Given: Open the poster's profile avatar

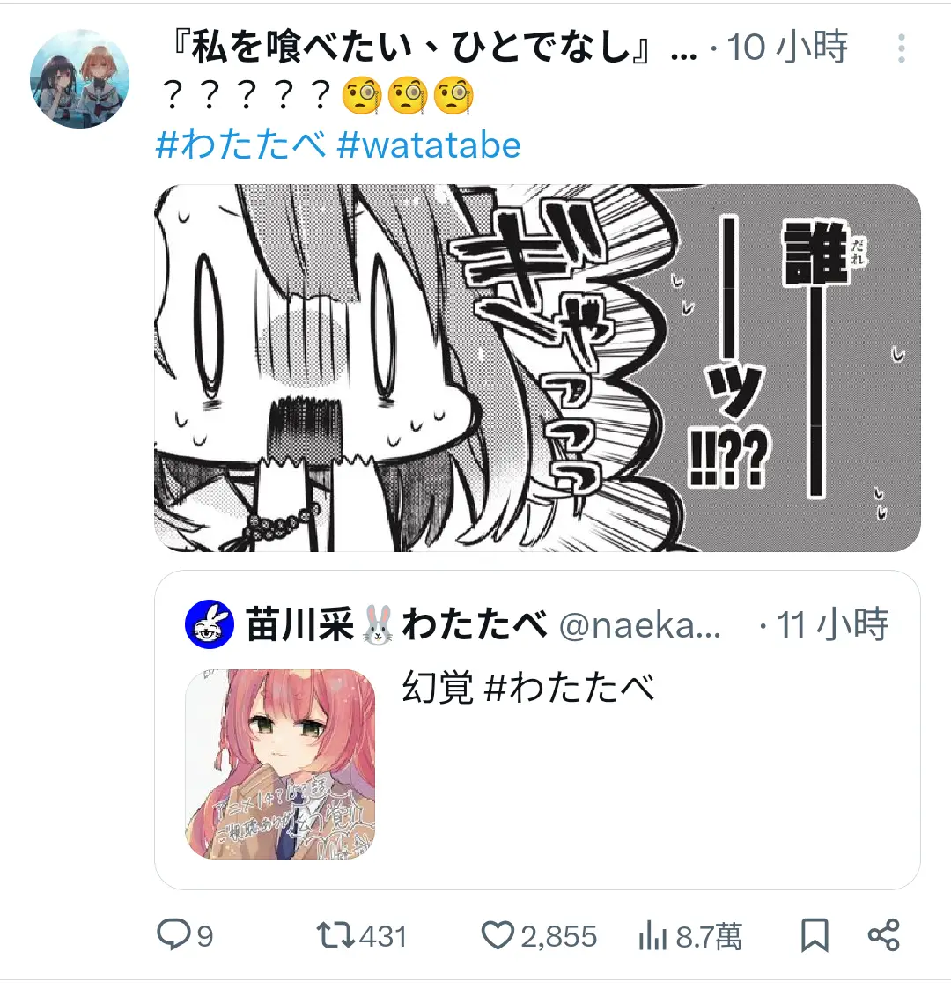Looking at the screenshot, I should coord(79,78).
